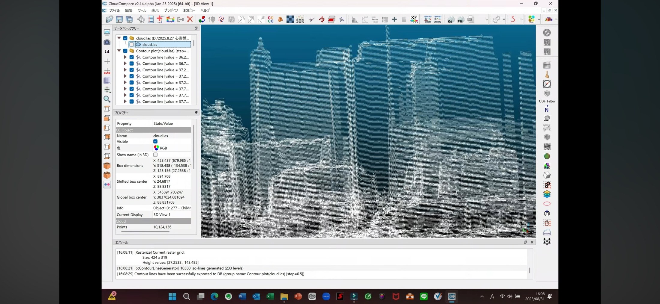Open the ファイル menu
660x304 pixels.
point(114,10)
